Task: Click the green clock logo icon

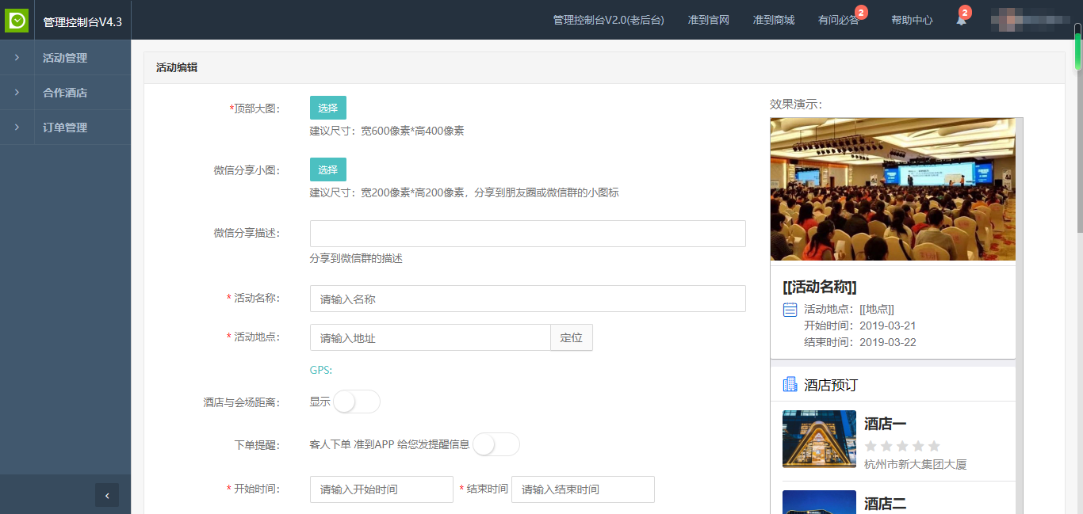Action: [17, 21]
